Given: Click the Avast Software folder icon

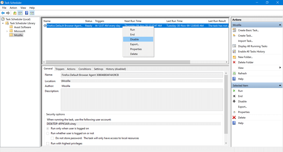Looking at the screenshot, I should pos(11,27).
